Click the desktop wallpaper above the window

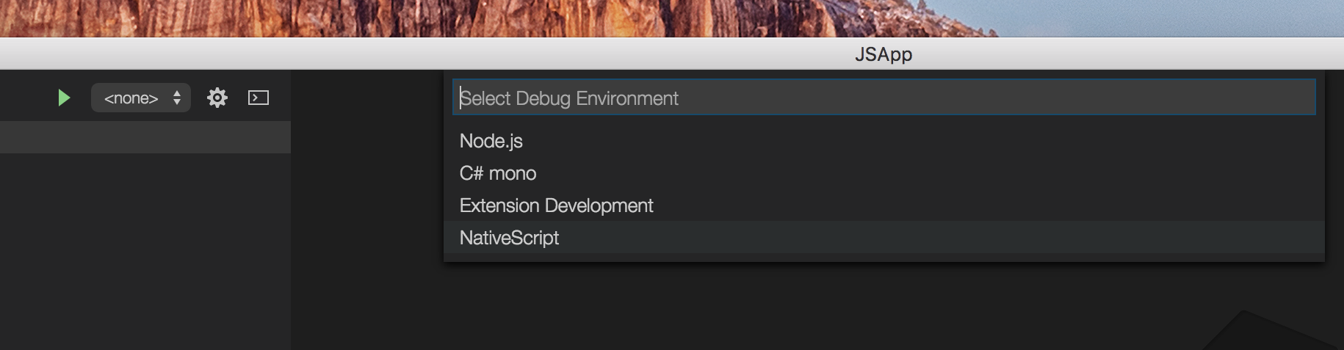point(672,18)
